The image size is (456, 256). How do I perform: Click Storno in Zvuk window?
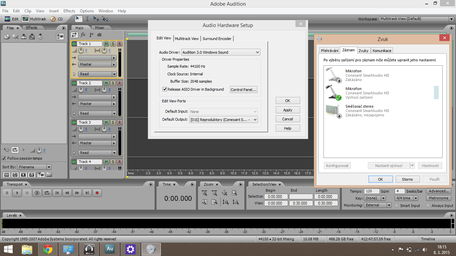click(x=407, y=179)
